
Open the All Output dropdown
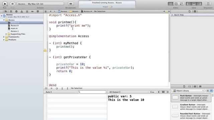point(115,92)
